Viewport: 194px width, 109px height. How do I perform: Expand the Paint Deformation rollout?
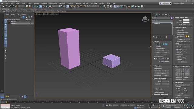159,92
